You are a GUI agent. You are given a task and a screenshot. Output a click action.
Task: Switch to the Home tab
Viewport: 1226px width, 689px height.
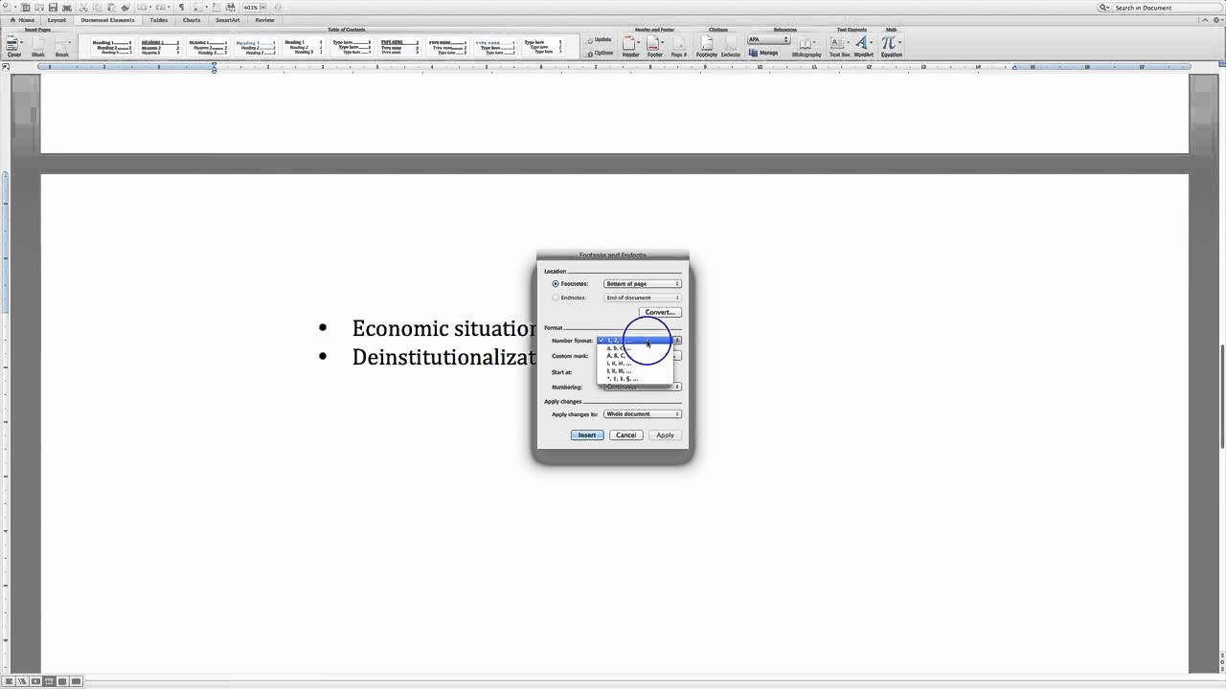pos(23,20)
